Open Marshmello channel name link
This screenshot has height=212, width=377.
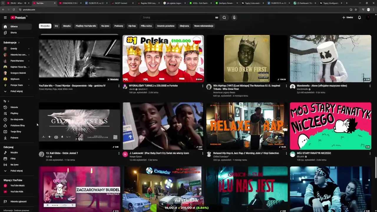coord(302,89)
